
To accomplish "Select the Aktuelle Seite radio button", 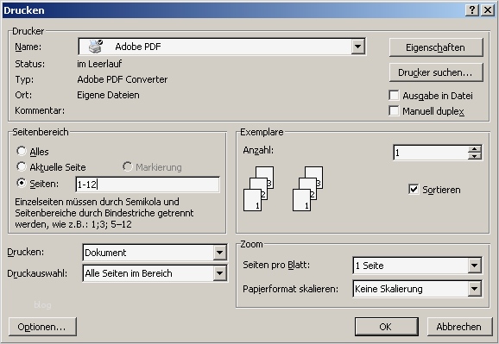I will pos(22,166).
